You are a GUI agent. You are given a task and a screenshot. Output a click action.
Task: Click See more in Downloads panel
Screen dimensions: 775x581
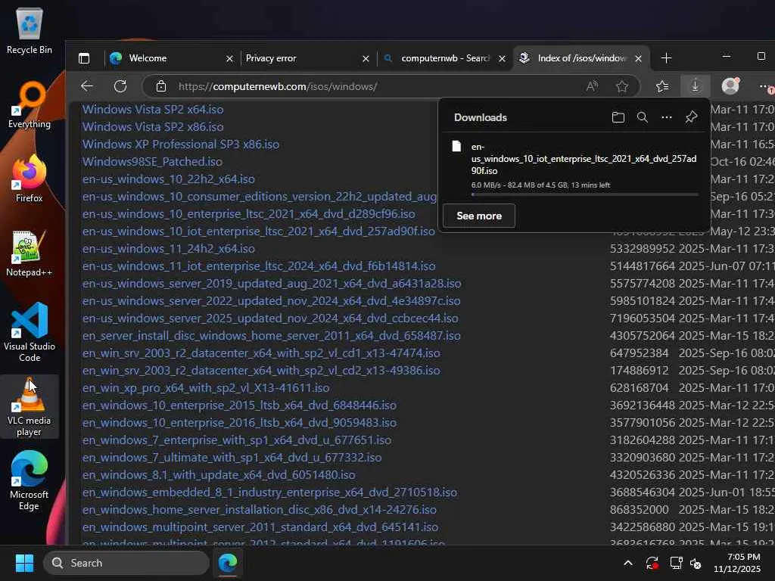pos(479,216)
